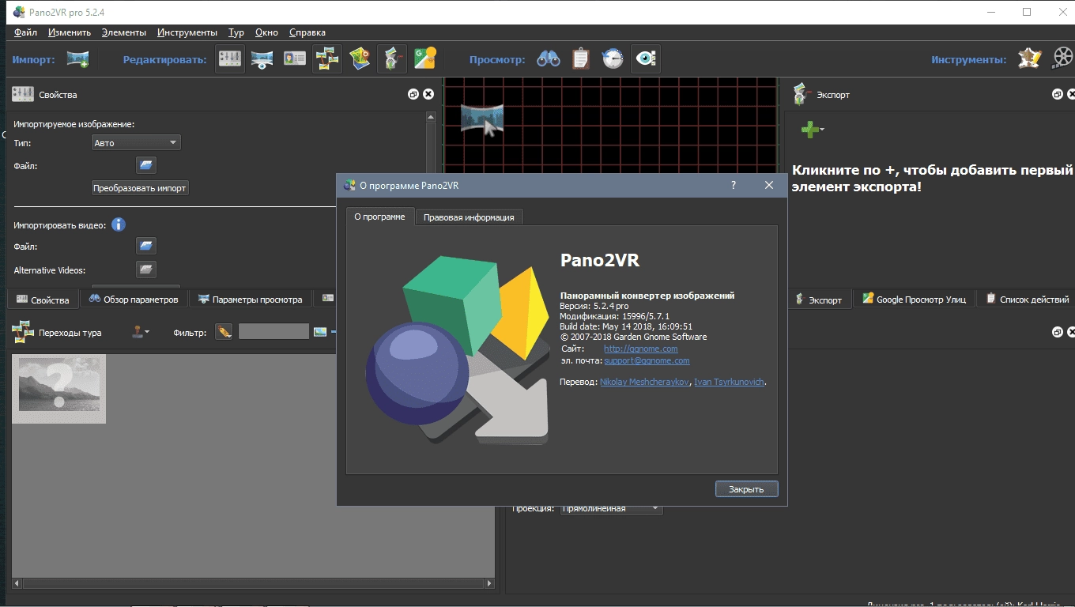Toggle the Properties sliders icon in Edit toolbar
Image resolution: width=1075 pixels, height=607 pixels.
(x=230, y=59)
